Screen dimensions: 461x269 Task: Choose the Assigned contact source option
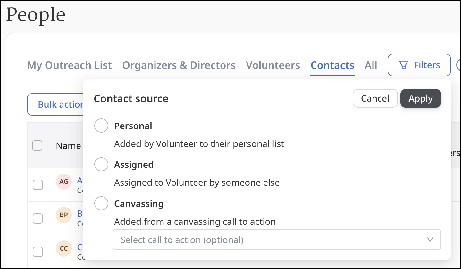pos(101,165)
